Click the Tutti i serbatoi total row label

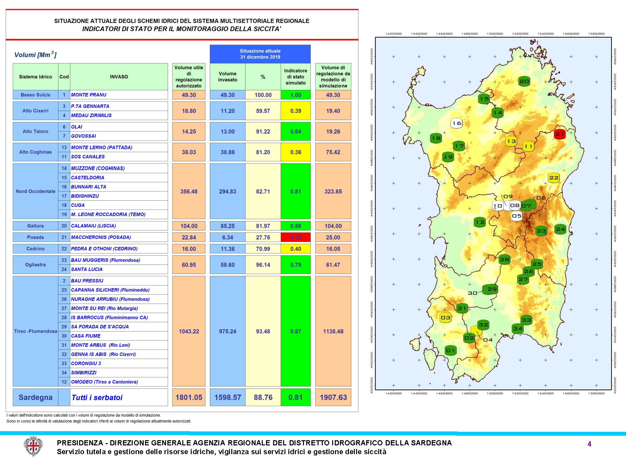[97, 397]
